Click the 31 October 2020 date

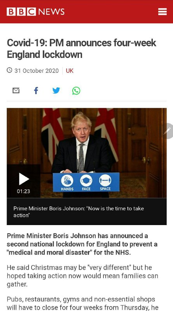click(37, 71)
